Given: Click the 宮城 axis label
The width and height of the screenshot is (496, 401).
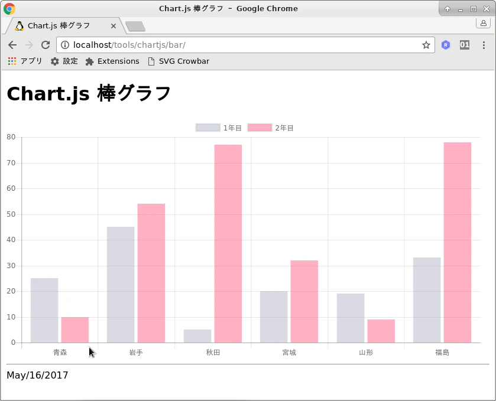Looking at the screenshot, I should click(289, 353).
